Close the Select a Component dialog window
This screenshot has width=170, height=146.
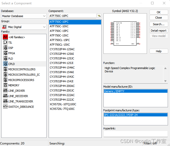click(x=164, y=3)
